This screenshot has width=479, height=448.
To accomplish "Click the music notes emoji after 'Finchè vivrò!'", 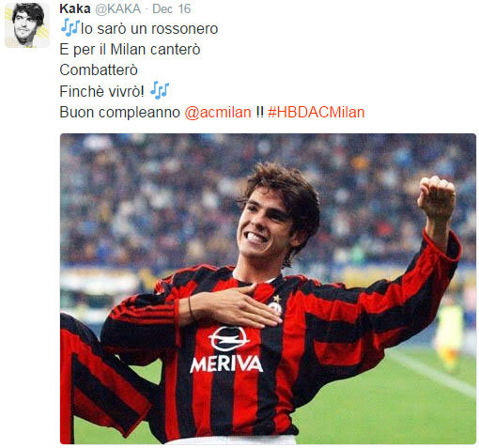I will pyautogui.click(x=160, y=90).
